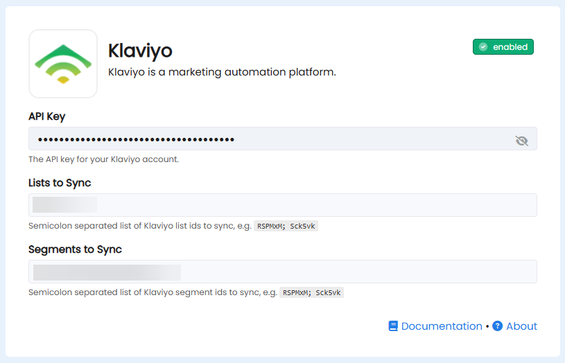Select the Klaviyo heading text
Image resolution: width=565 pixels, height=363 pixels.
[x=140, y=51]
